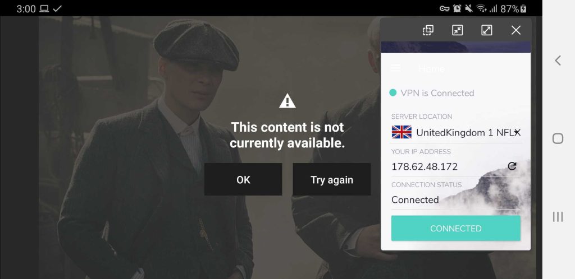Tap Try again to reload content

(331, 179)
